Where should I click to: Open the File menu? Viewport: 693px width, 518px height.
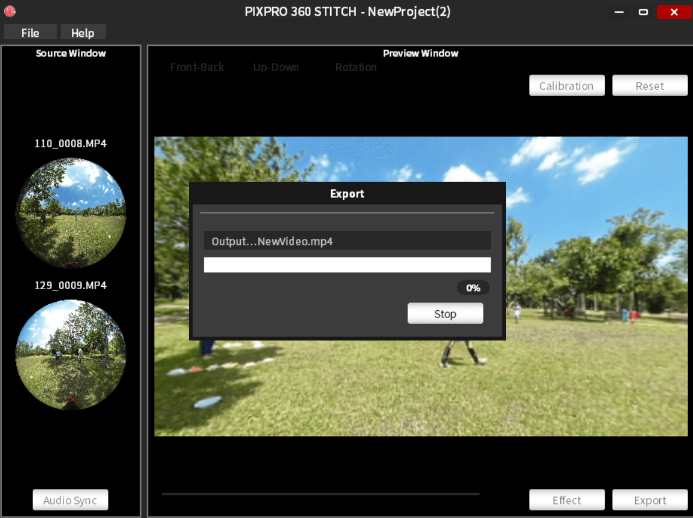pos(30,33)
